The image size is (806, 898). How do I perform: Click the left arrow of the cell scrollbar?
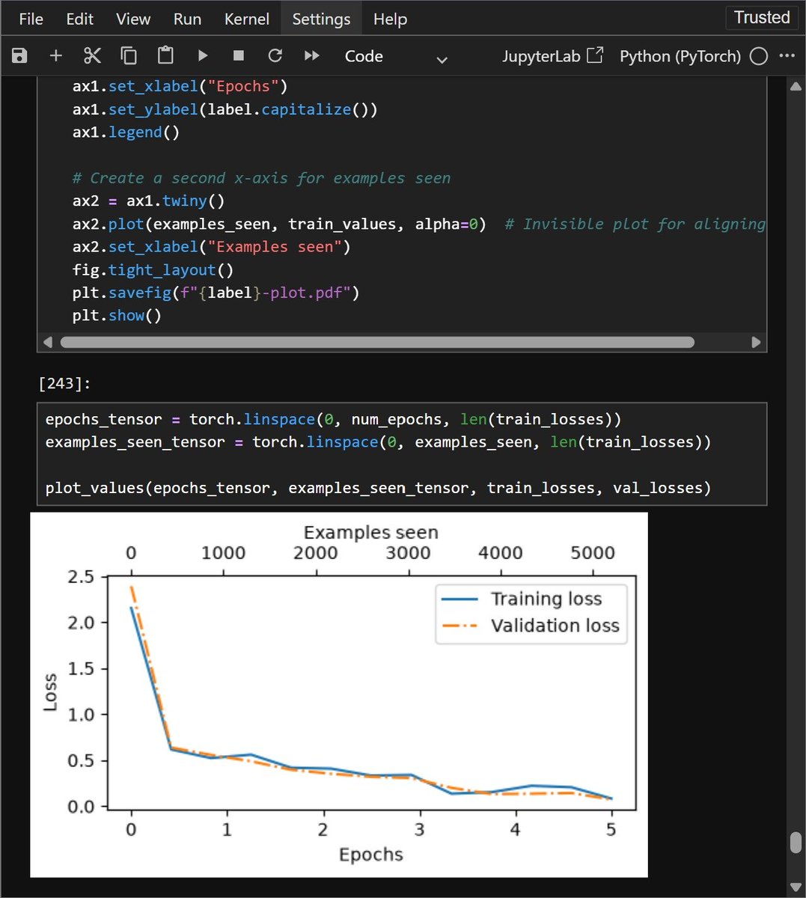click(x=48, y=342)
